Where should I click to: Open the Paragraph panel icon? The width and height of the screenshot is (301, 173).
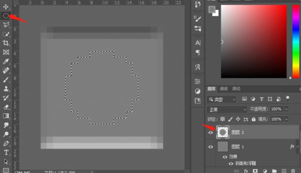click(x=197, y=52)
